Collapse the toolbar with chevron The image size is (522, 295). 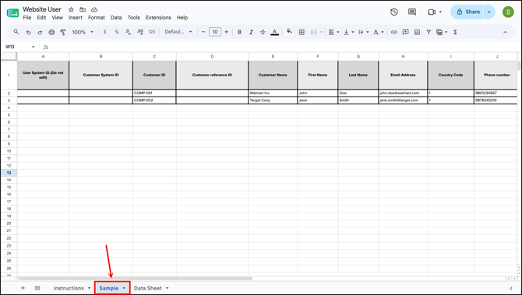[505, 32]
